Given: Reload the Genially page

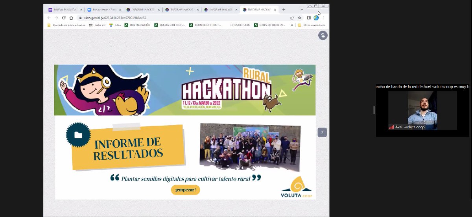Looking at the screenshot, I should (64, 18).
